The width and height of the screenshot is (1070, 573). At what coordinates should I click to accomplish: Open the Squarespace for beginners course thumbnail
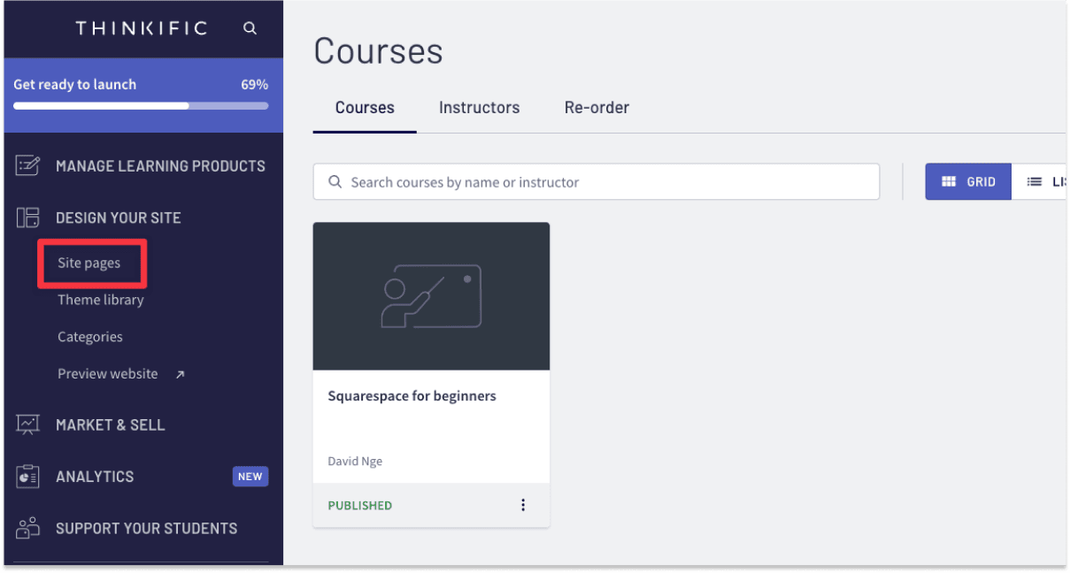click(x=431, y=295)
